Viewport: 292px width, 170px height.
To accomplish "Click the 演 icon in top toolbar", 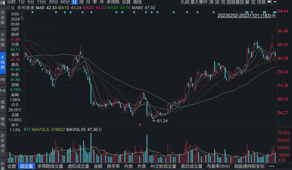I will [211, 2].
